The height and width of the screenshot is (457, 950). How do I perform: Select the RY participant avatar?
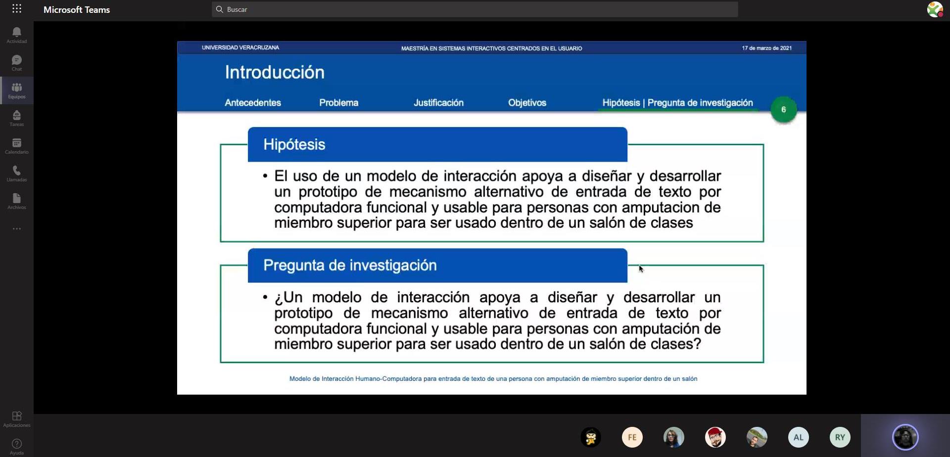840,437
